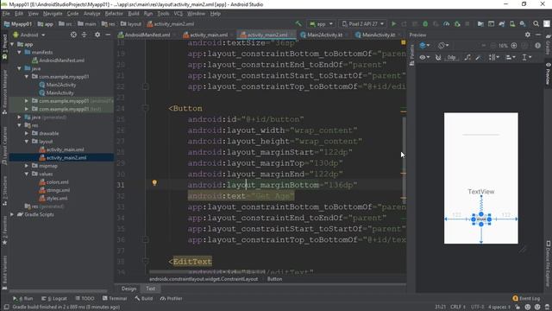Open the Build menu
552x311 pixels.
tap(134, 14)
